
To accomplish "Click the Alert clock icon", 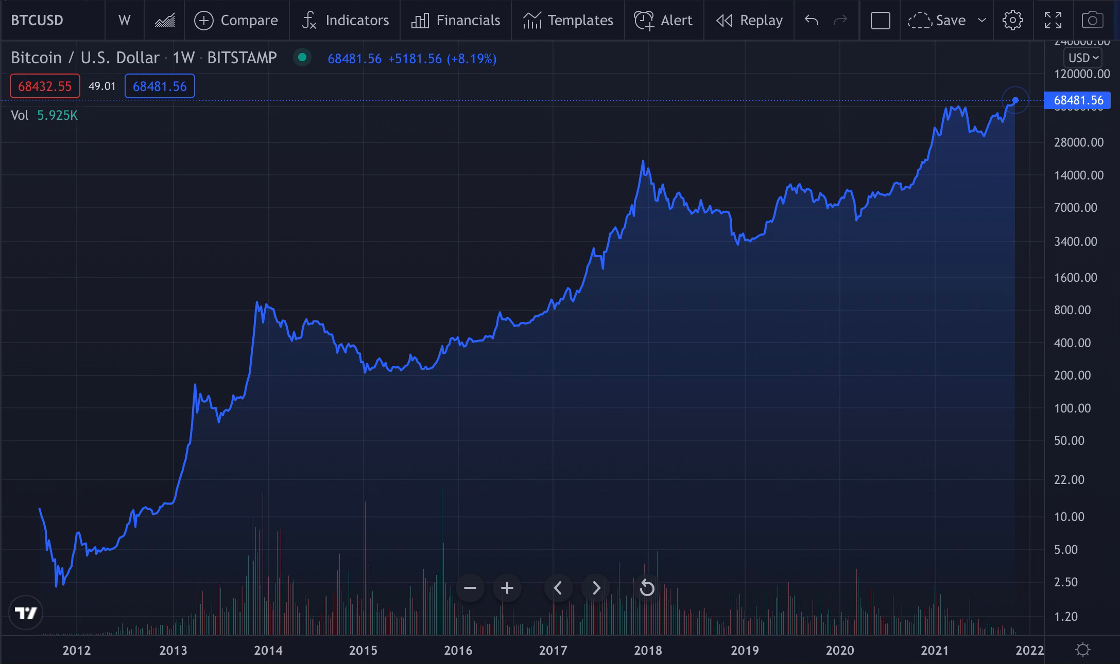I will (x=644, y=21).
